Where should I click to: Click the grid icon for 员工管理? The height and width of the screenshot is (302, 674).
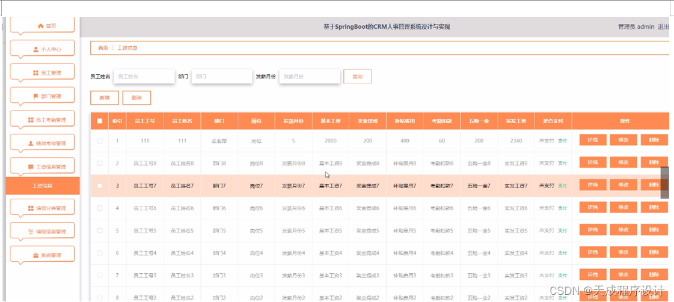point(35,73)
